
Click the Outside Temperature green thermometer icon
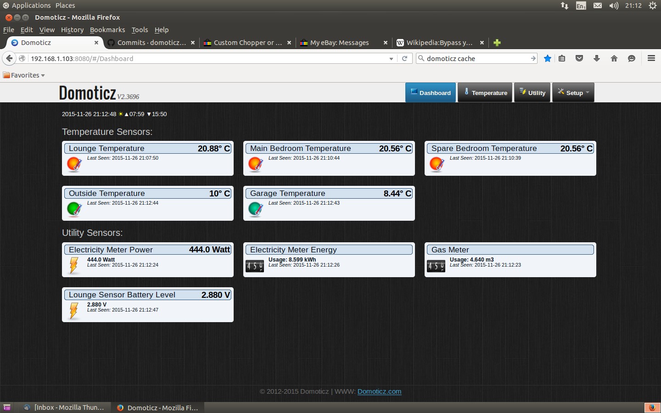click(74, 209)
